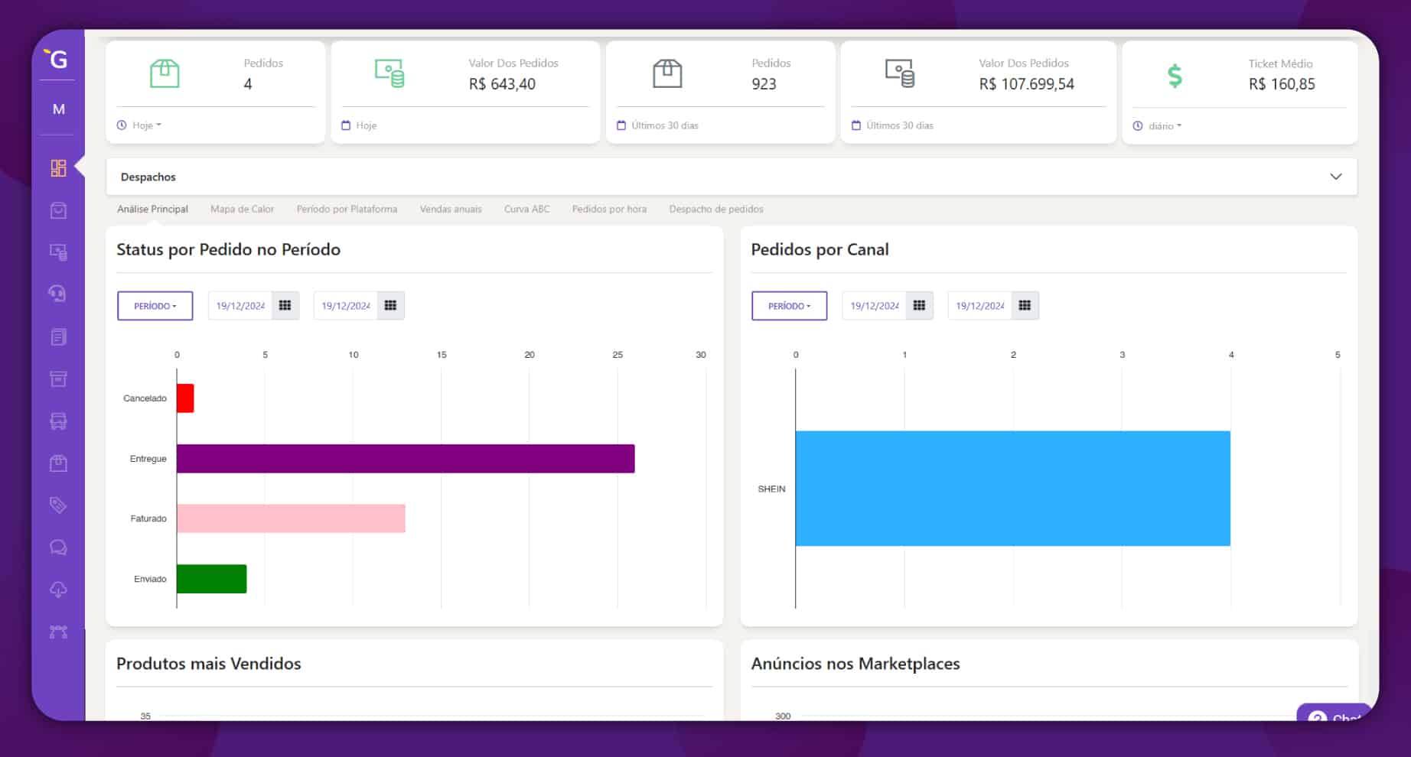Click end date field in Pedidos por Canal
This screenshot has width=1411, height=757.
tap(980, 306)
